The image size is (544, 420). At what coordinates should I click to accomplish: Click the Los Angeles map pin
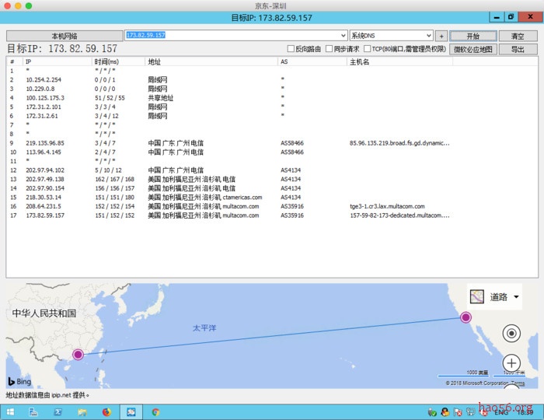466,317
